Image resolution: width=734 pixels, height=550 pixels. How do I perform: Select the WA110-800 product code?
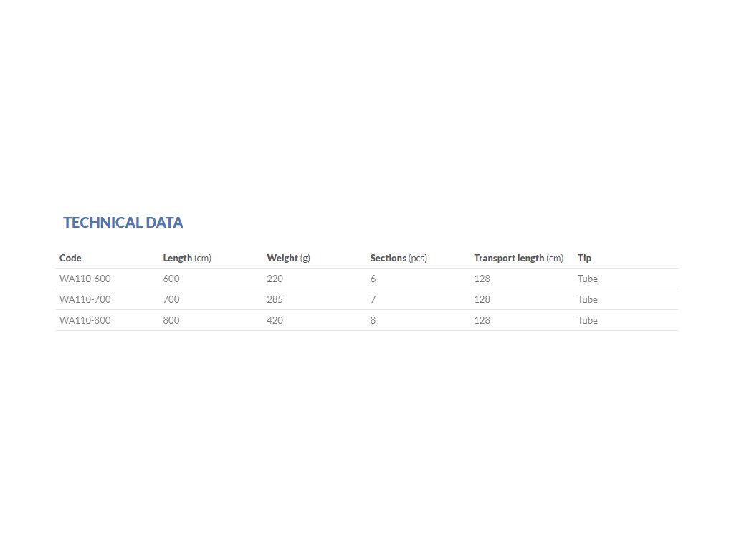click(85, 320)
